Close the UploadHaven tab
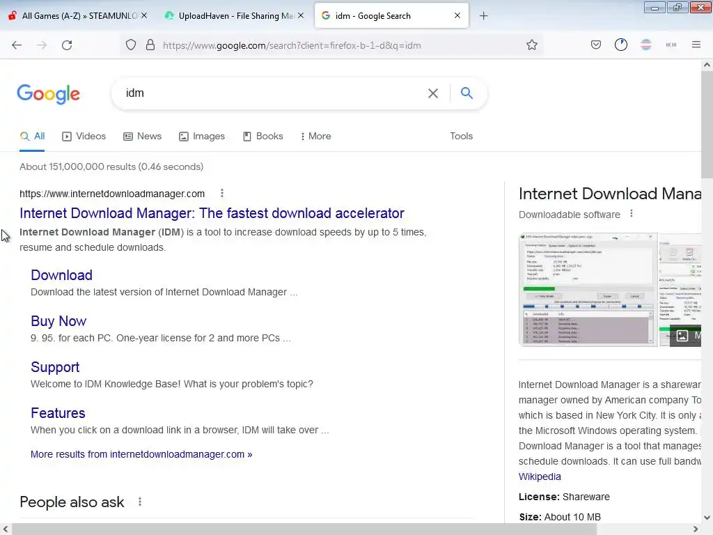The image size is (713, 535). click(301, 15)
